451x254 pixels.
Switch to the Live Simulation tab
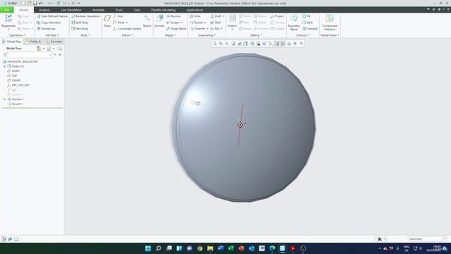tap(71, 10)
